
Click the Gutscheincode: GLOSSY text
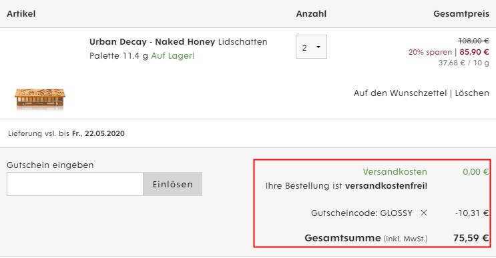pyautogui.click(x=362, y=213)
